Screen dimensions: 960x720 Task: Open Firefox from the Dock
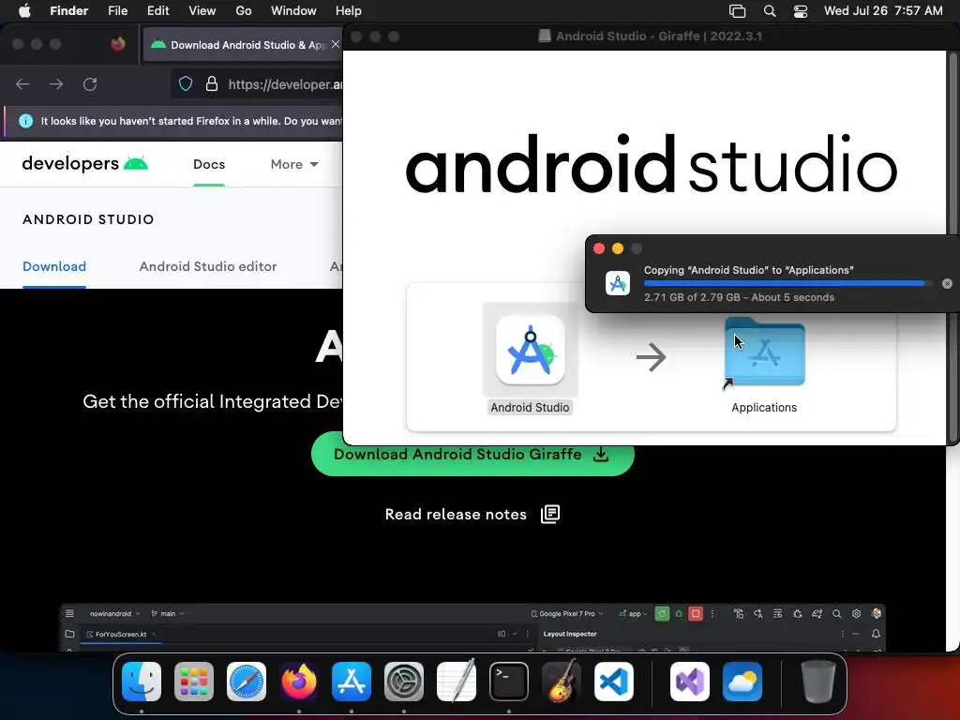click(x=299, y=682)
